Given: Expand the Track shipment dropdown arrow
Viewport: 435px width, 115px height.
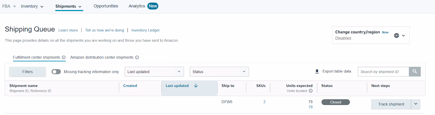Looking at the screenshot, I should coord(416,104).
